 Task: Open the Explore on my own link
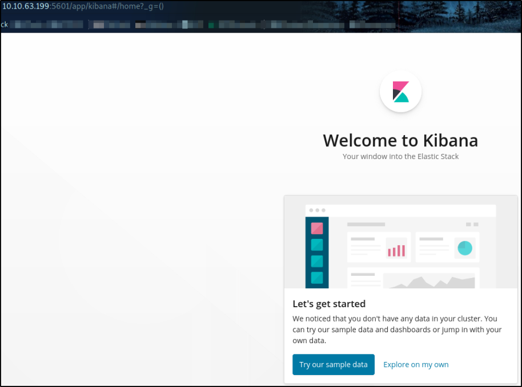coord(416,364)
